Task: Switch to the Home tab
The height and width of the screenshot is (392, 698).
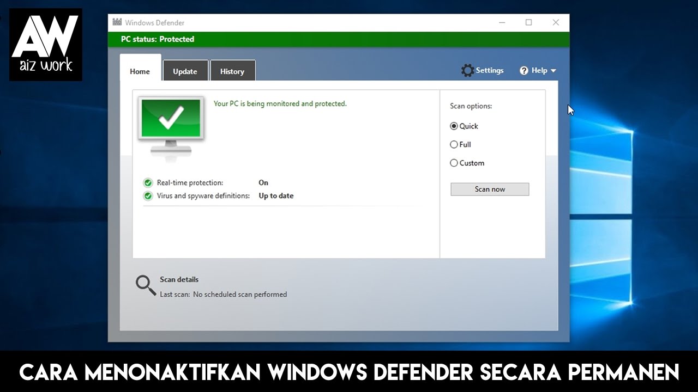Action: click(x=140, y=68)
